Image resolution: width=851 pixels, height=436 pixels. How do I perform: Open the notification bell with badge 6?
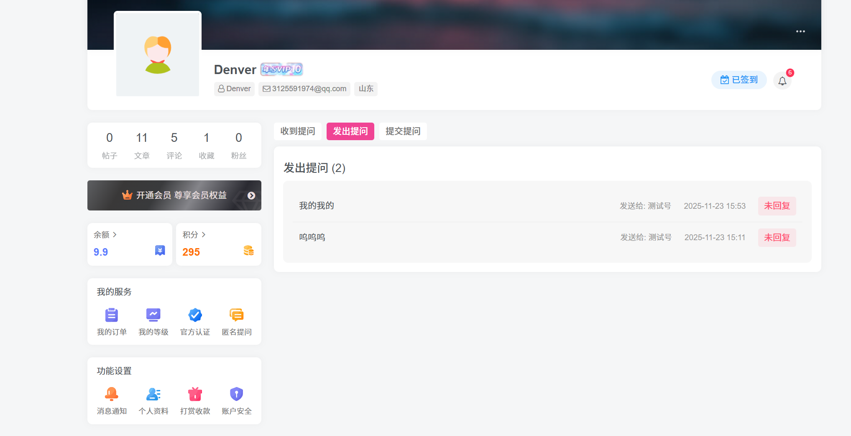[782, 81]
